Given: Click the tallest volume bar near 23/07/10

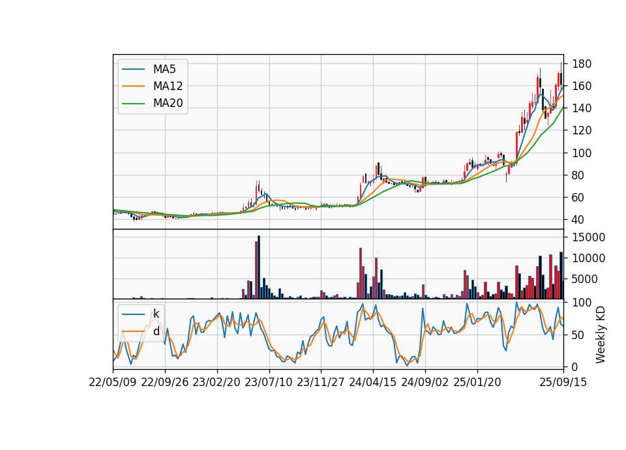Looking at the screenshot, I should point(259,267).
